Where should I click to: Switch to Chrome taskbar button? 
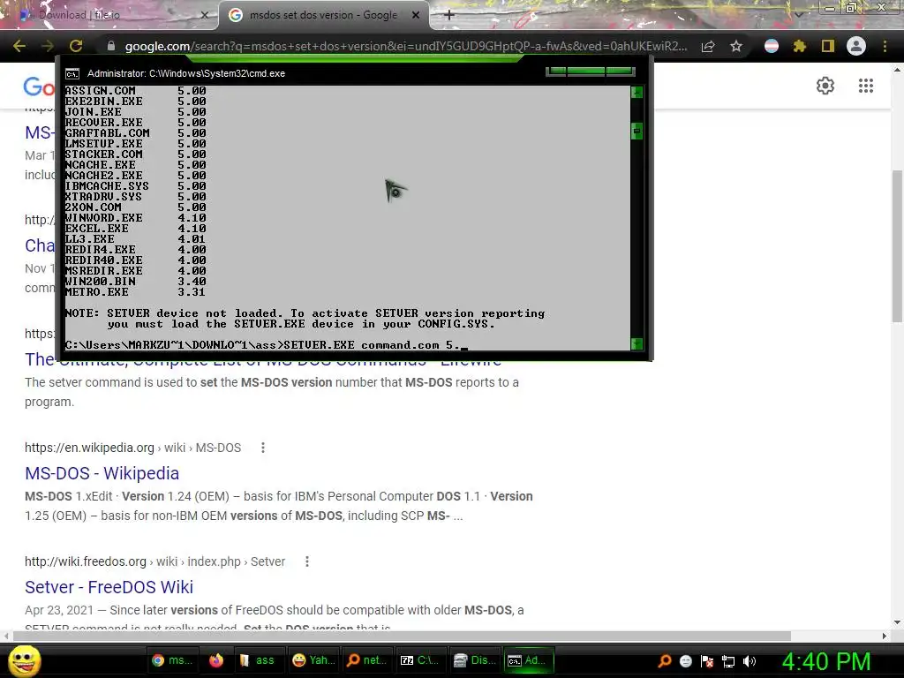coord(172,660)
